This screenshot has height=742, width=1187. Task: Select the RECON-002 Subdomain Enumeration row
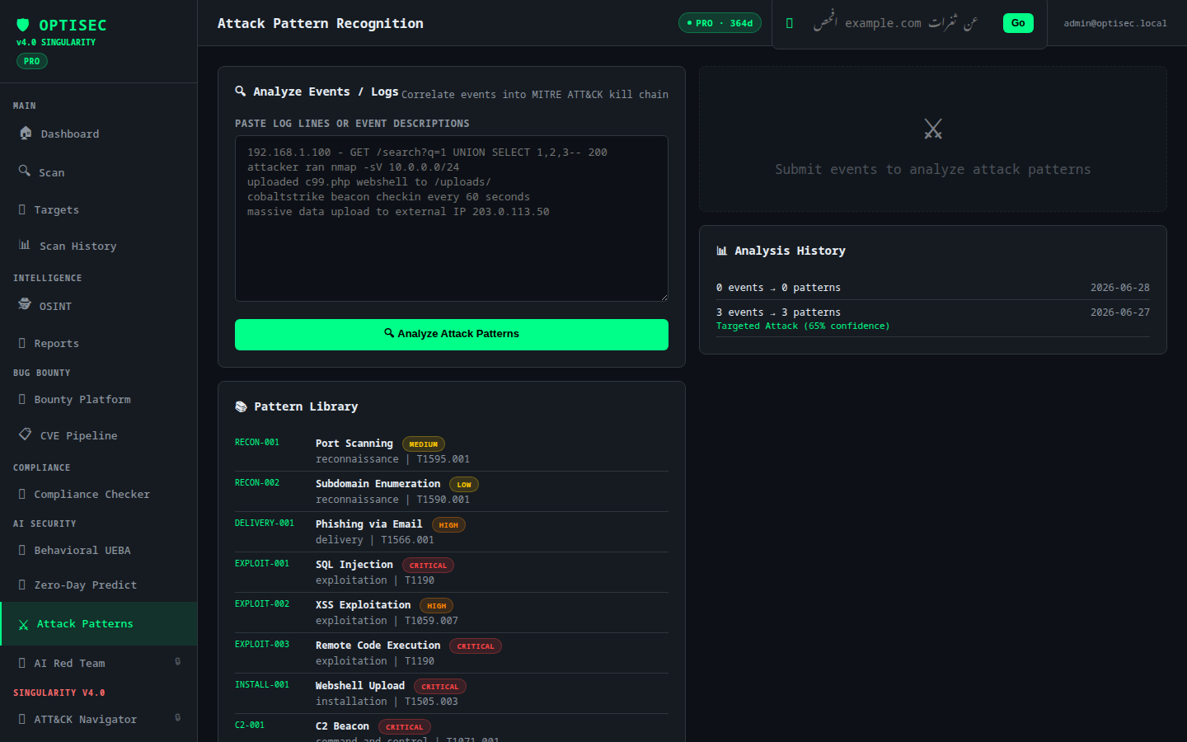[452, 491]
